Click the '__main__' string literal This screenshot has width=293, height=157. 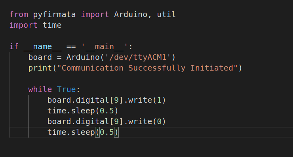pyautogui.click(x=105, y=47)
